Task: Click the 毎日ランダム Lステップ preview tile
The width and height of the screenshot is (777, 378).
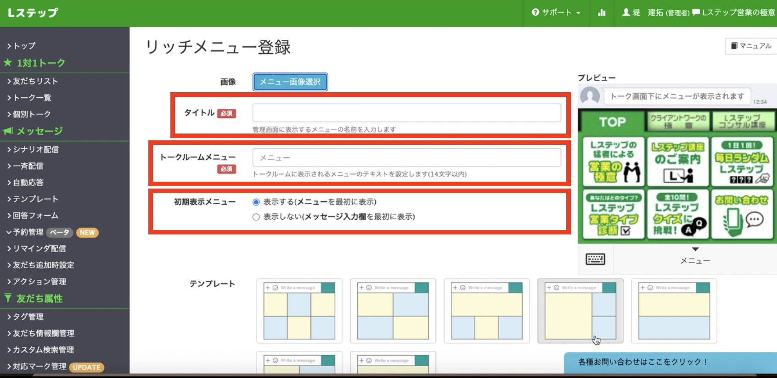Action: click(x=742, y=161)
